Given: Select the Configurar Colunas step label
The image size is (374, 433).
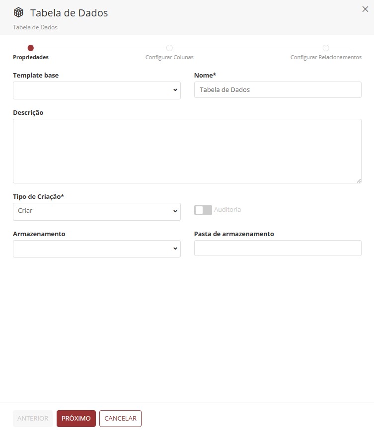Looking at the screenshot, I should [169, 58].
